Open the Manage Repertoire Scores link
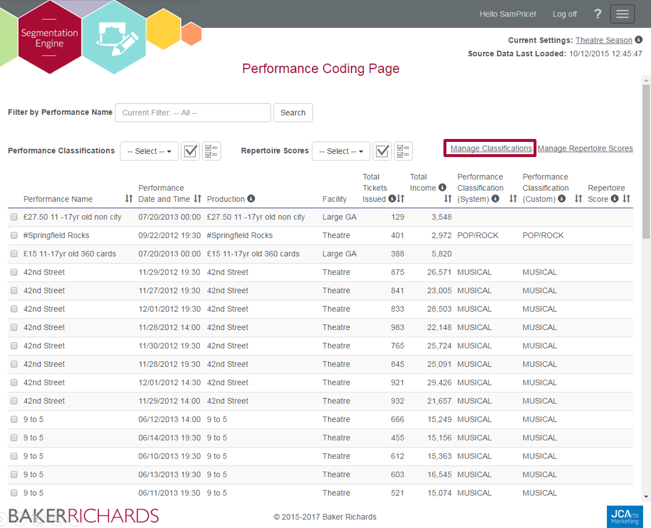Screen dimensions: 651x528 pos(585,148)
